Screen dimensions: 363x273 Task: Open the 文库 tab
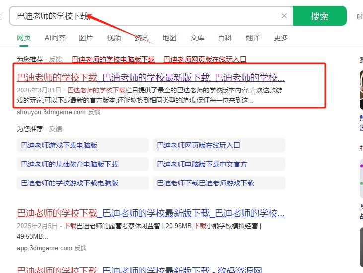coord(197,38)
